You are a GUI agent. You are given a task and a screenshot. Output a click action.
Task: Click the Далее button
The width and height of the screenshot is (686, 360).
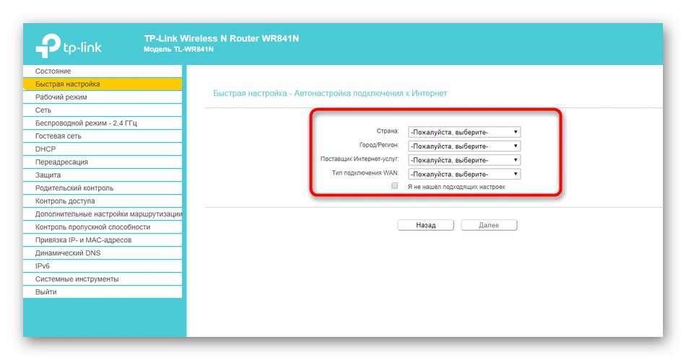[x=489, y=225]
